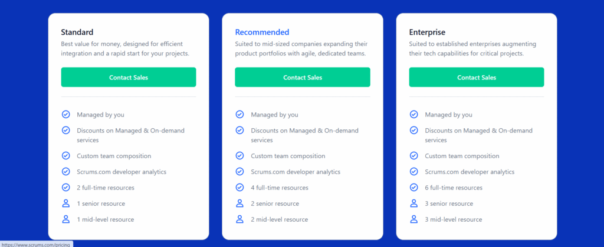This screenshot has width=604, height=247.
Task: Click person icon beside Standard's 1 senior resource
Action: [x=65, y=203]
